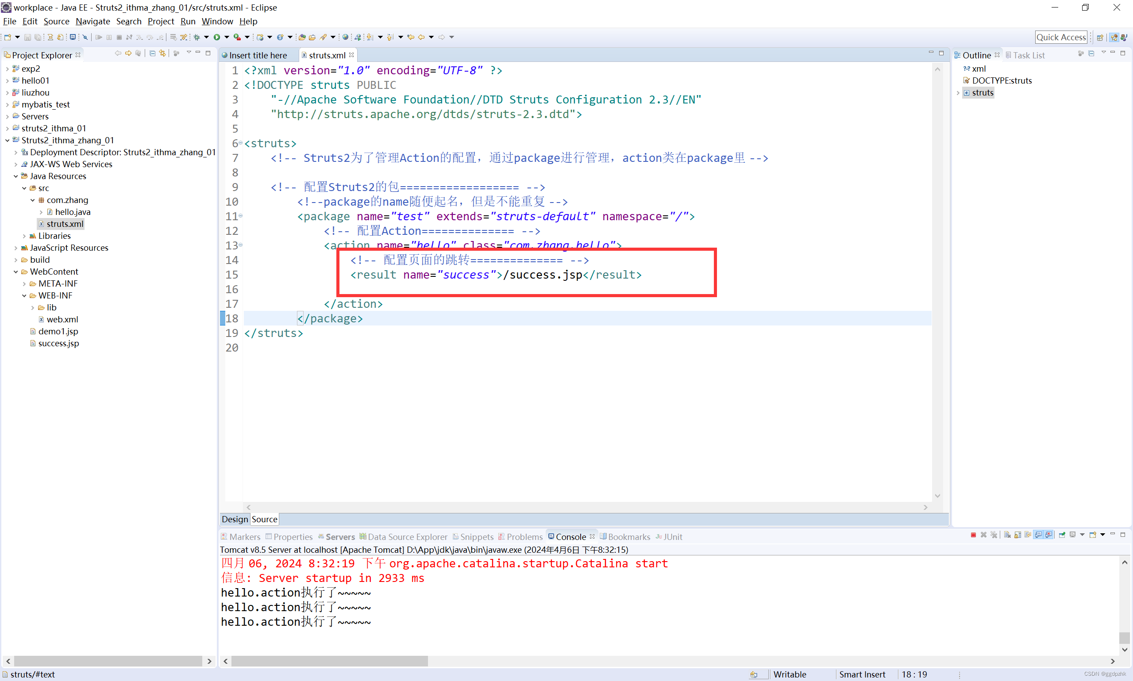1133x681 pixels.
Task: Open the New wizard dropdown arrow
Action: pos(17,37)
